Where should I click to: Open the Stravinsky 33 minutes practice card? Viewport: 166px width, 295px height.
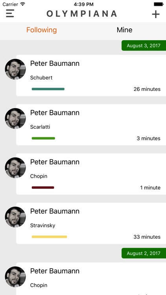point(91,223)
